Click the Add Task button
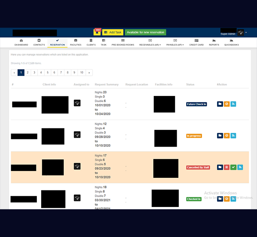The image size is (257, 237). tap(113, 32)
